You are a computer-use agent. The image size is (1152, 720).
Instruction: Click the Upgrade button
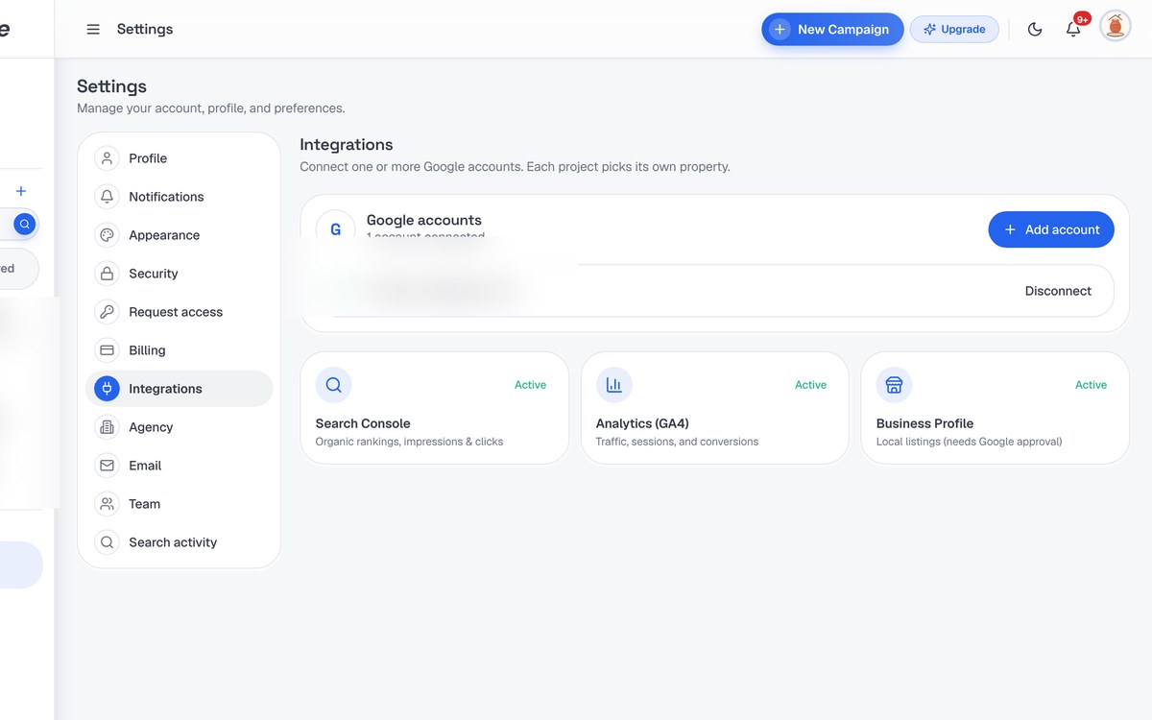click(954, 30)
